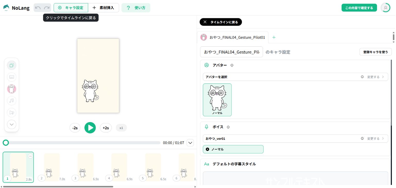Select the subtitle tool in sidebar
Image resolution: width=396 pixels, height=188 pixels.
(12, 77)
